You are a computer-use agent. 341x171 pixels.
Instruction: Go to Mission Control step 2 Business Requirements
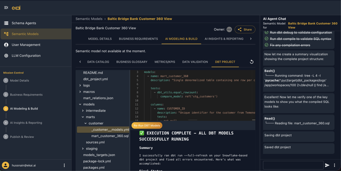[x=24, y=95]
